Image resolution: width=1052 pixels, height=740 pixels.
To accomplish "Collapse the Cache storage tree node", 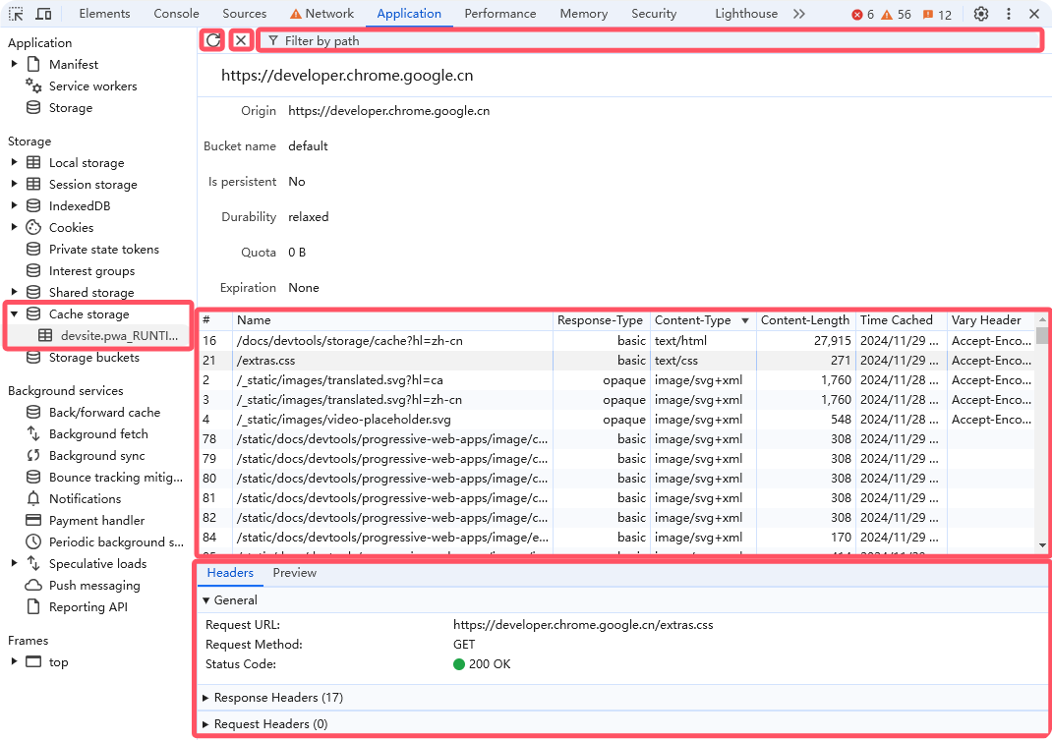I will [x=15, y=314].
